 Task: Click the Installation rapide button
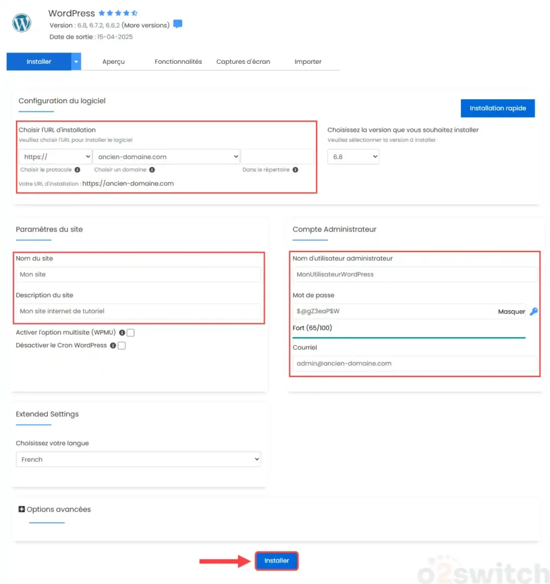[x=498, y=108]
